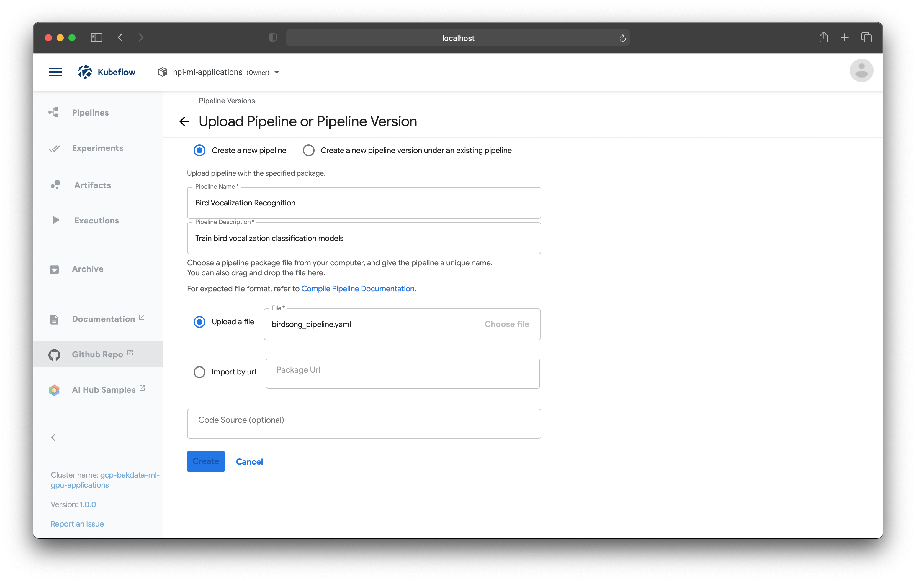Choose the Import by url option
The height and width of the screenshot is (582, 916).
click(199, 372)
